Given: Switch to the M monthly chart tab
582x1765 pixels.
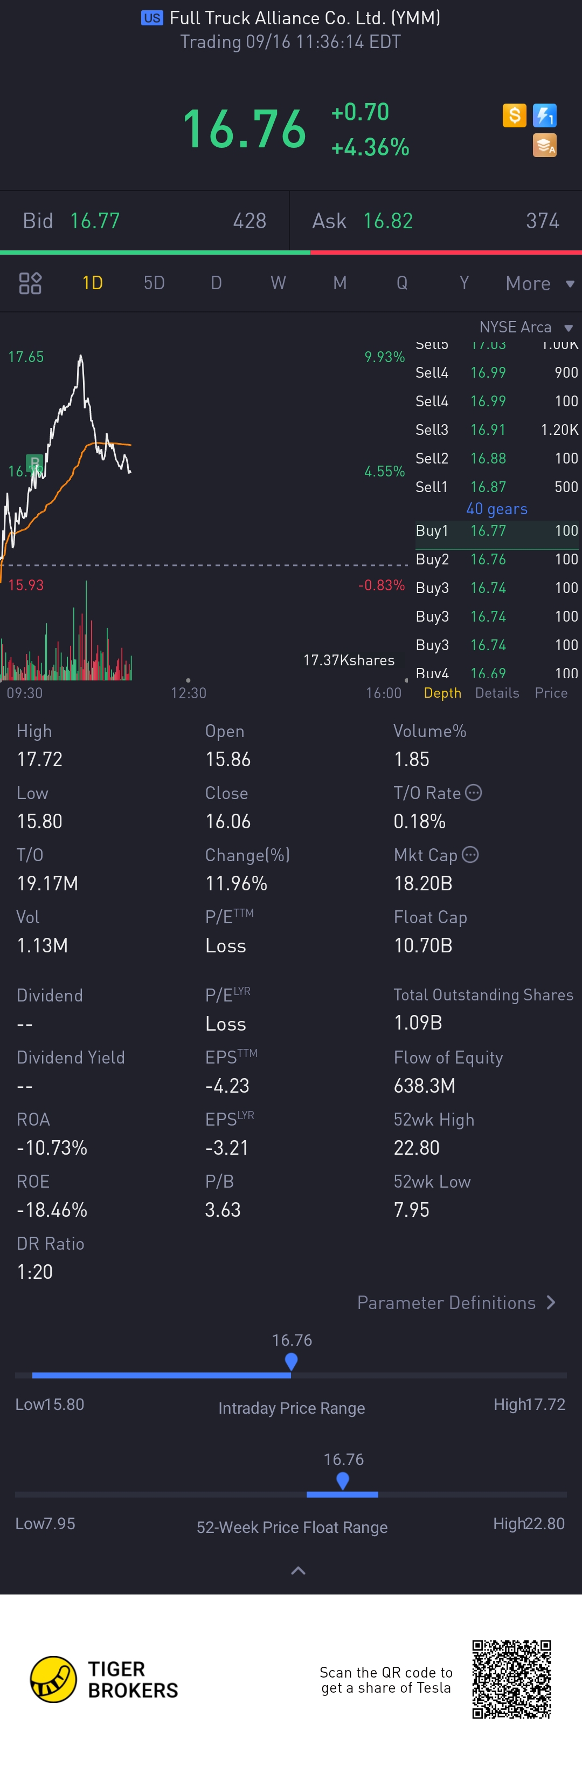Looking at the screenshot, I should tap(340, 283).
